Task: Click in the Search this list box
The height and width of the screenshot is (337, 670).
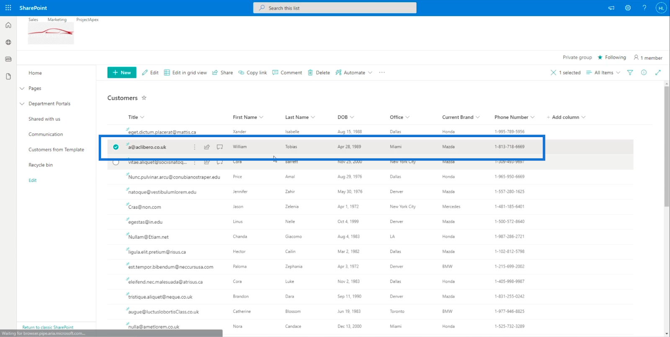Action: pyautogui.click(x=335, y=8)
